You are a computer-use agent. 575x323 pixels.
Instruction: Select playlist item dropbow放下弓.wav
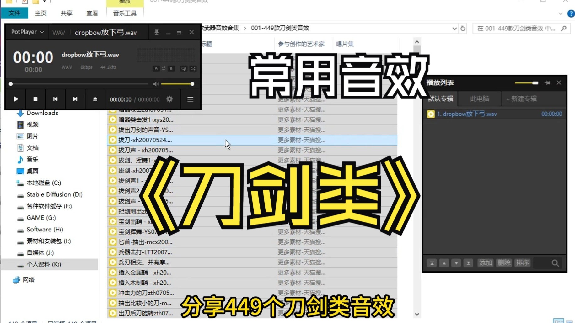coord(494,114)
